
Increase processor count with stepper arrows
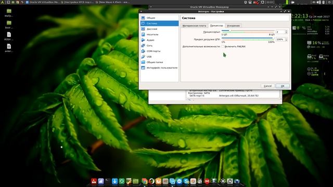click(x=286, y=31)
